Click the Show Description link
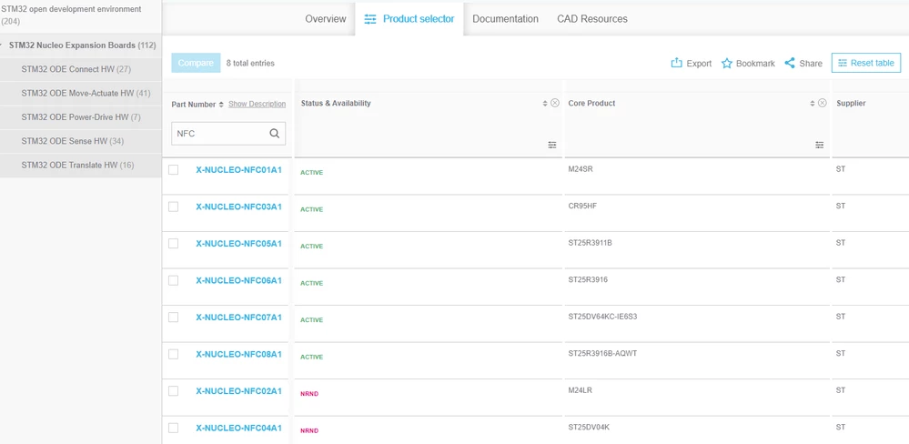This screenshot has width=909, height=444. [257, 105]
